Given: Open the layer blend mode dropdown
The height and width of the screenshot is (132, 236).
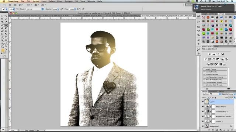Looking at the screenshot, I should coord(211,94).
